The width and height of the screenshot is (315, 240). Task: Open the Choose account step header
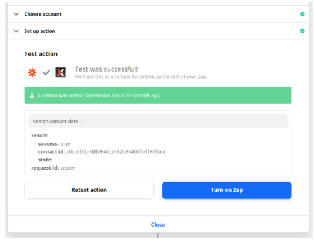point(158,14)
